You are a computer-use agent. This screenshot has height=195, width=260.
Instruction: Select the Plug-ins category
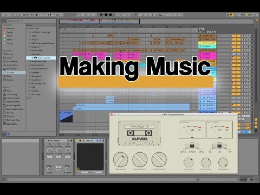point(14,73)
